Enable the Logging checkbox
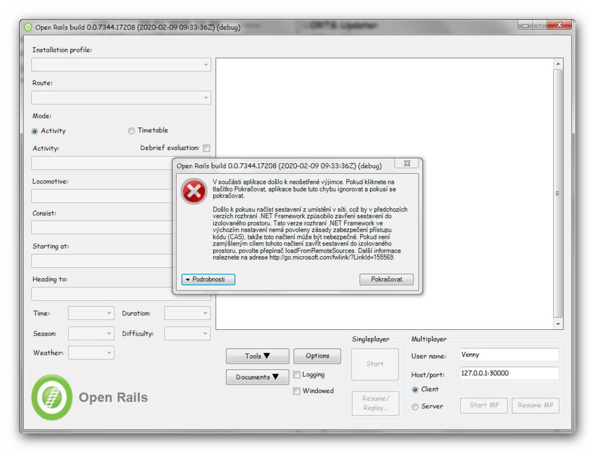Image resolution: width=595 pixels, height=453 pixels. click(297, 375)
